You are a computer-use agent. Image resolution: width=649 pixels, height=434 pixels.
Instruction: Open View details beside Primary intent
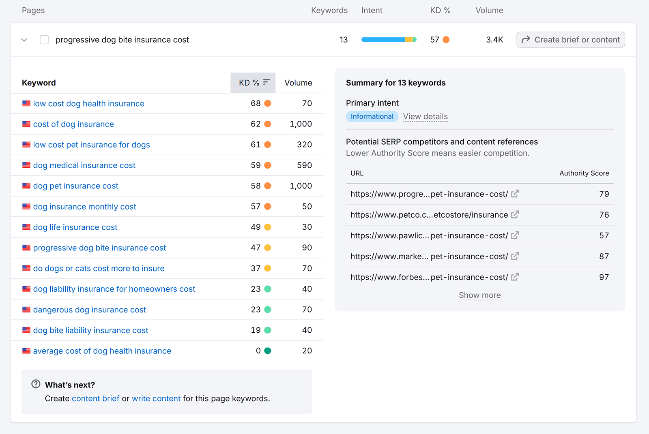pyautogui.click(x=425, y=116)
